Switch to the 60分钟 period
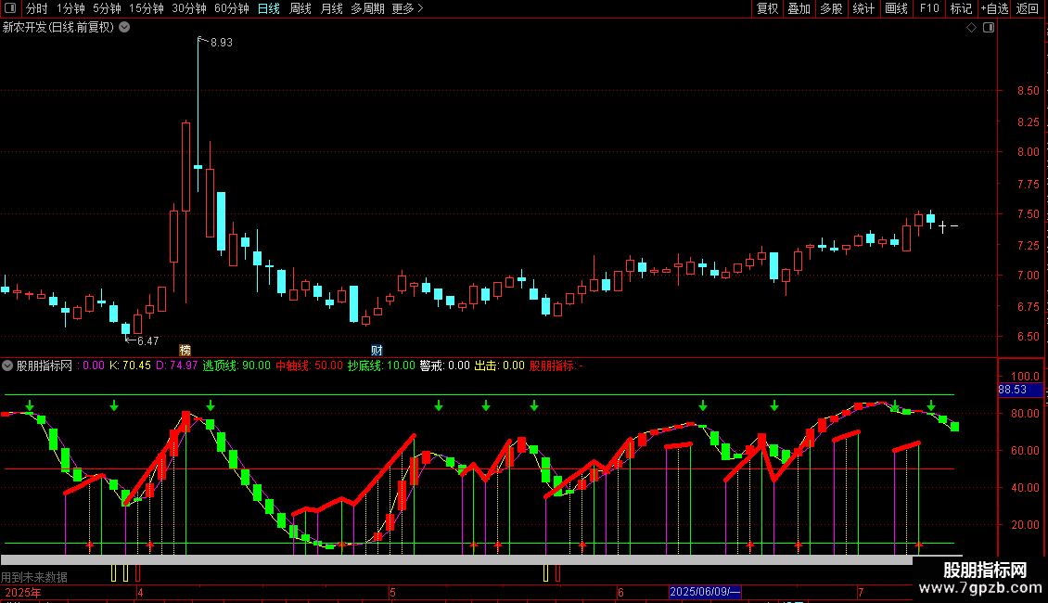Viewport: 1048px width, 603px height. pyautogui.click(x=232, y=8)
